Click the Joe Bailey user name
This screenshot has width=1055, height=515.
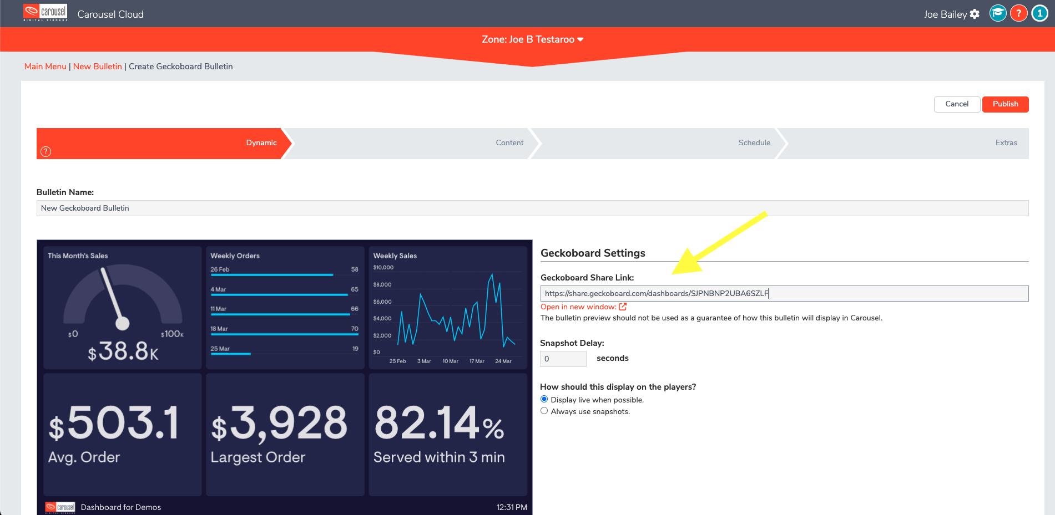[x=945, y=14]
